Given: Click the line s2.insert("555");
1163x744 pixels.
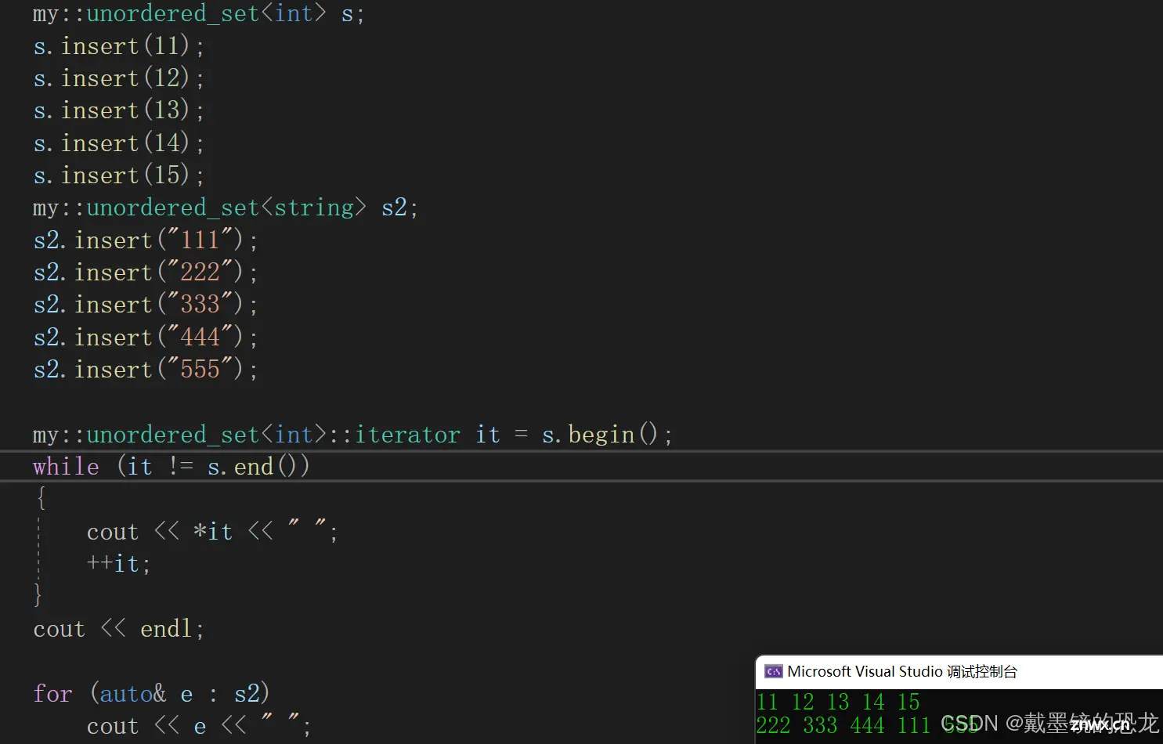Looking at the screenshot, I should point(145,370).
